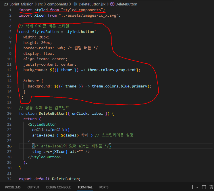This screenshot has width=214, height=191.
Task: Click the Korean comment on line 19
Action: click(x=44, y=108)
